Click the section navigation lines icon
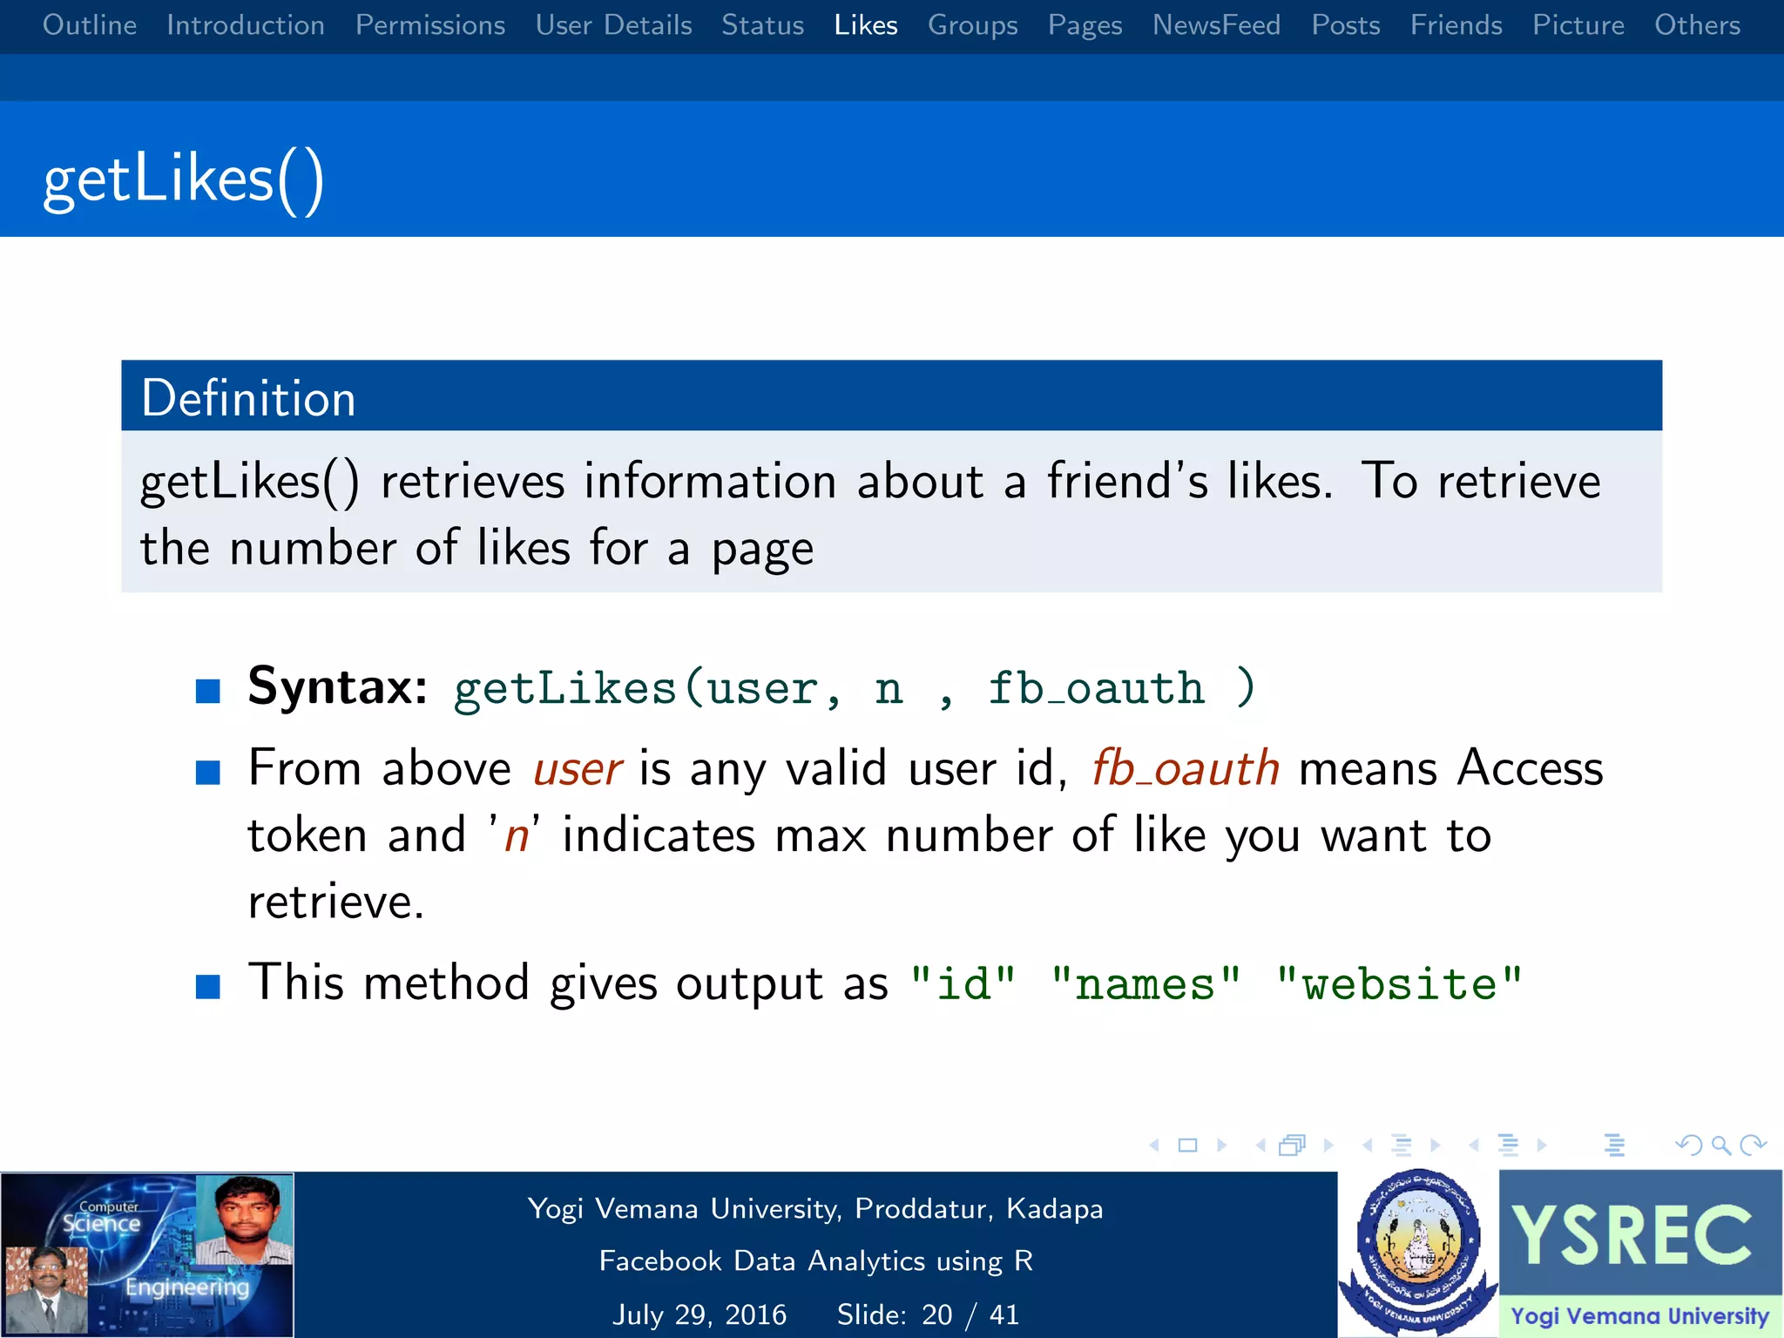Viewport: 1784px width, 1338px height. coord(1508,1145)
